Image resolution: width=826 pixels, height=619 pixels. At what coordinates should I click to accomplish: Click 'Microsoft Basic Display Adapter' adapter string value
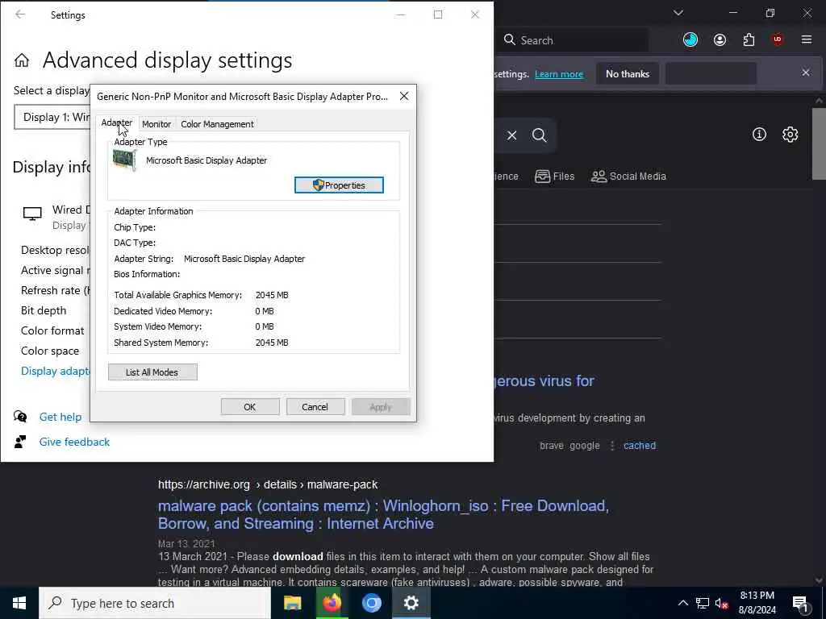(244, 259)
